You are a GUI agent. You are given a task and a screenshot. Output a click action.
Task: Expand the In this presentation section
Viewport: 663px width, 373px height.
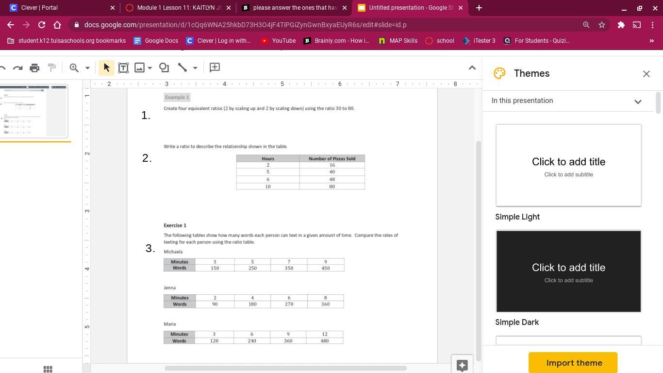(x=638, y=102)
